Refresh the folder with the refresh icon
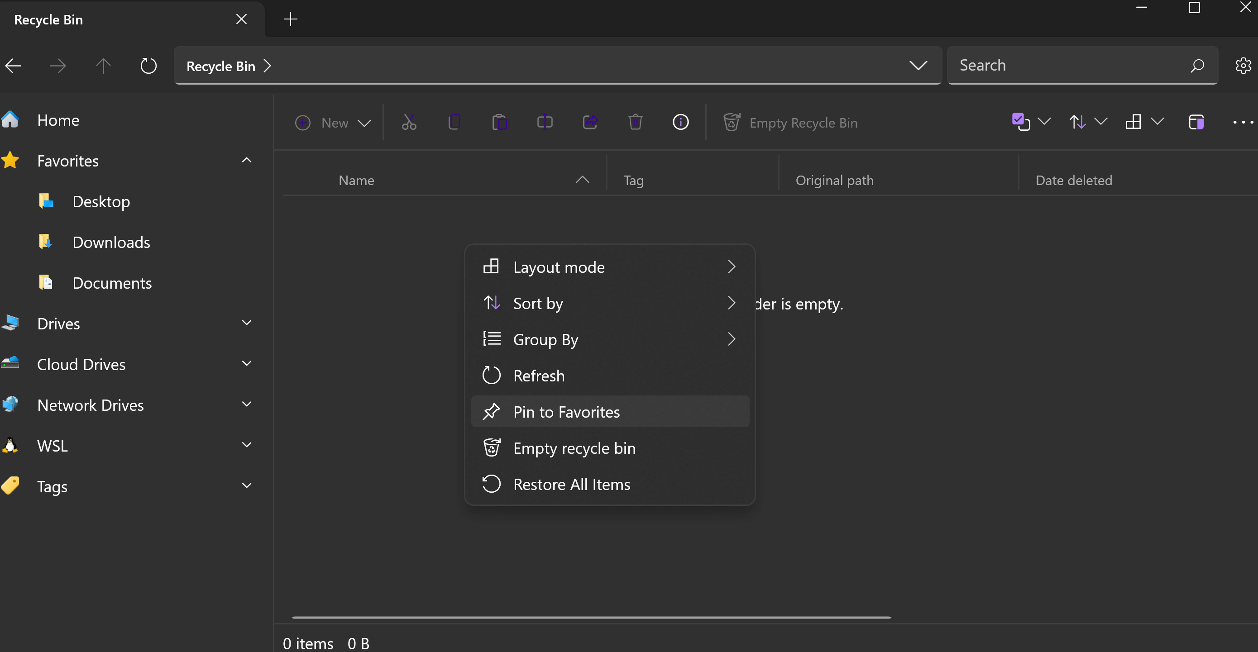This screenshot has width=1258, height=652. point(148,66)
